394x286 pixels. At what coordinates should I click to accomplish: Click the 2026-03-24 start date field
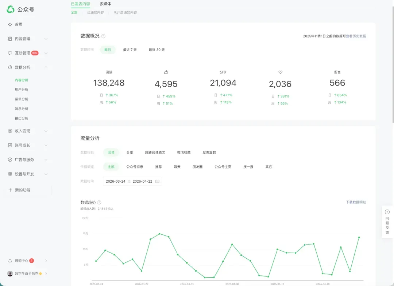pos(115,181)
